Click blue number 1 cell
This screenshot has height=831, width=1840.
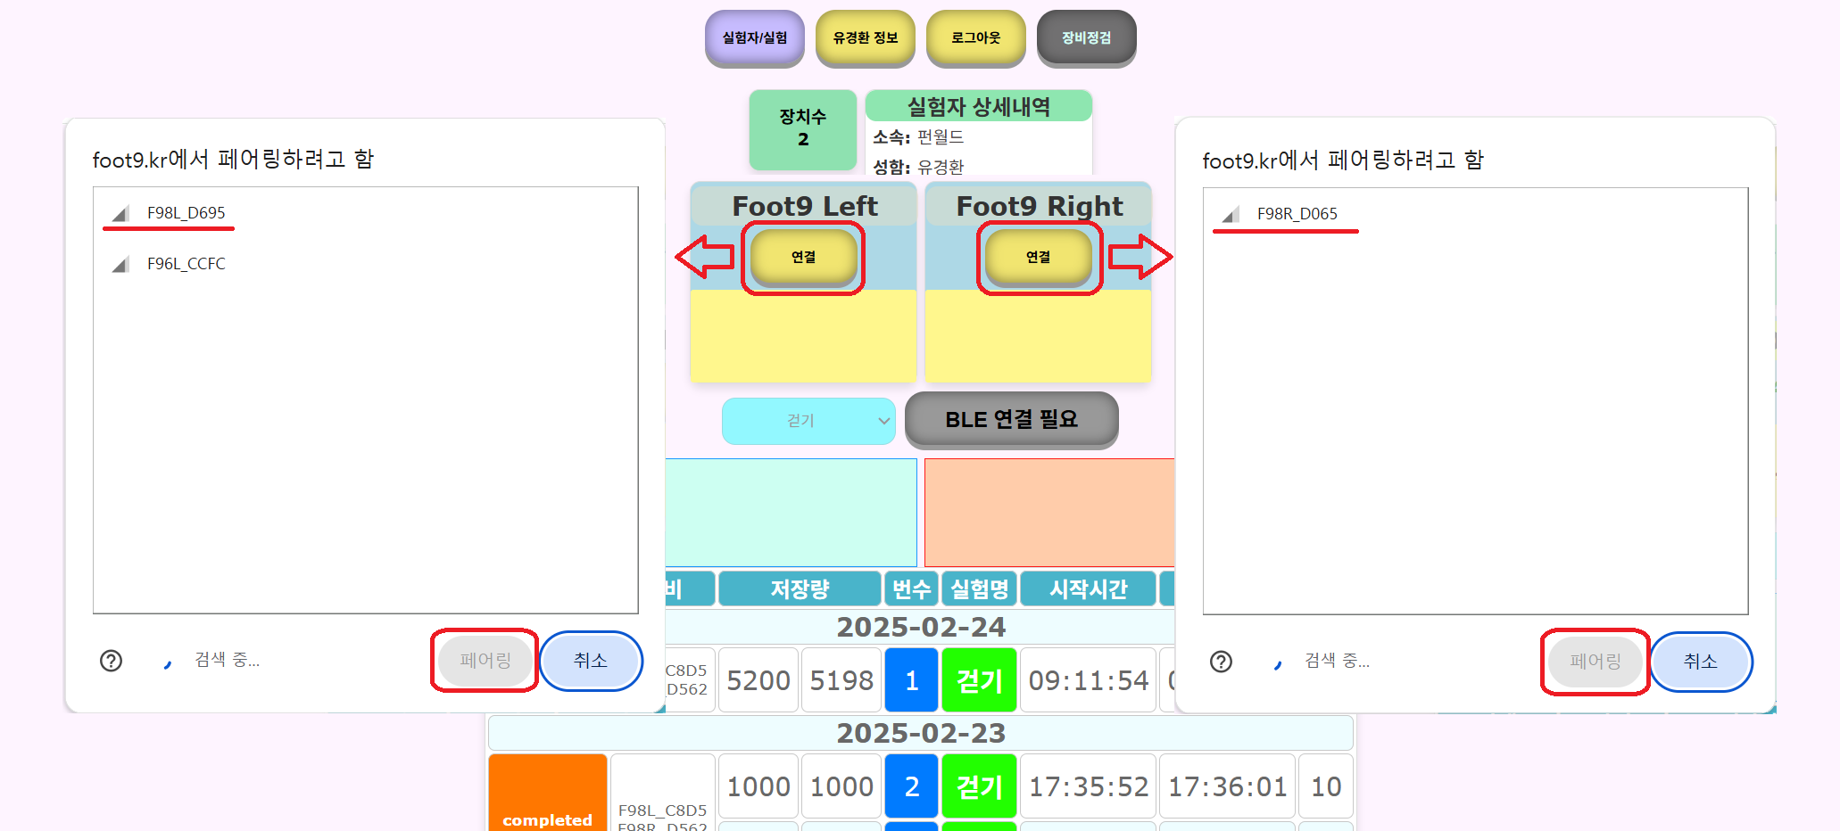coord(911,680)
